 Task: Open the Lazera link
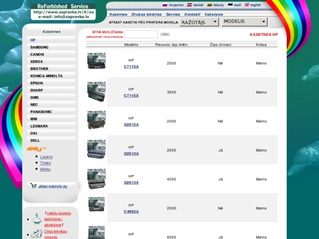[x=46, y=157]
